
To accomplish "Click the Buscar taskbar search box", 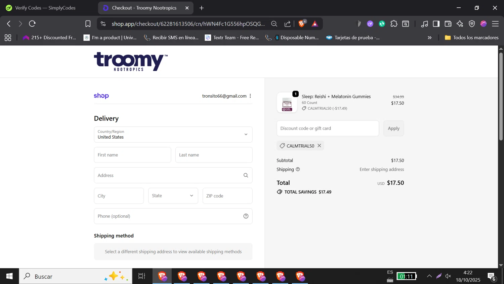I will coord(76,276).
